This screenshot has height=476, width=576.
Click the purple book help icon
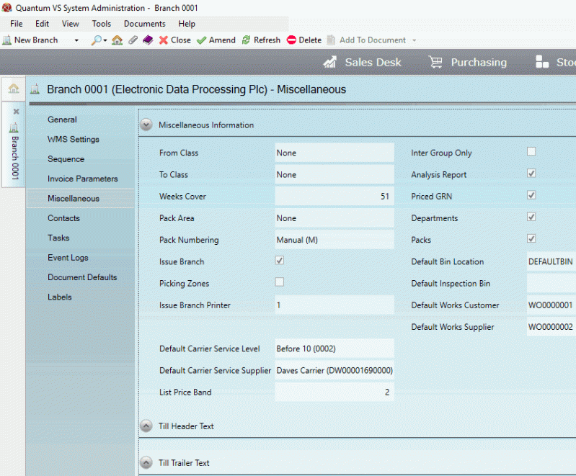point(148,40)
